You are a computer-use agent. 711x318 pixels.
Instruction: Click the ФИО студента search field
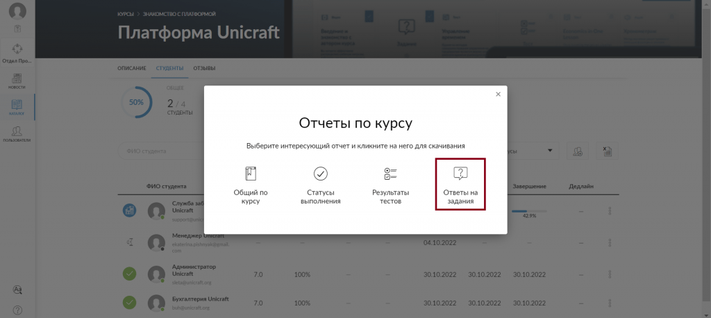161,151
